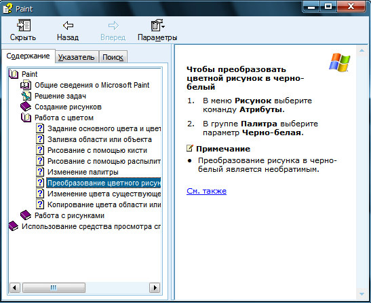This screenshot has height=303, width=371.
Task: Click question icon next to Заливка области
Action: click(40, 139)
